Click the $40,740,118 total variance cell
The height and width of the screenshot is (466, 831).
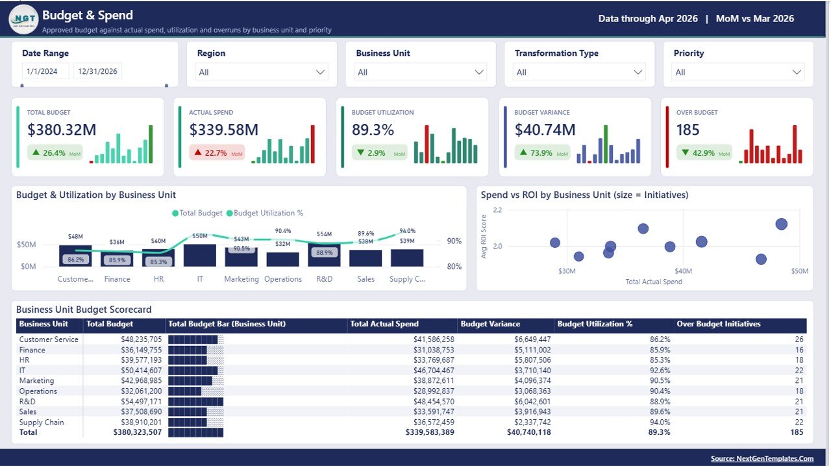point(528,432)
